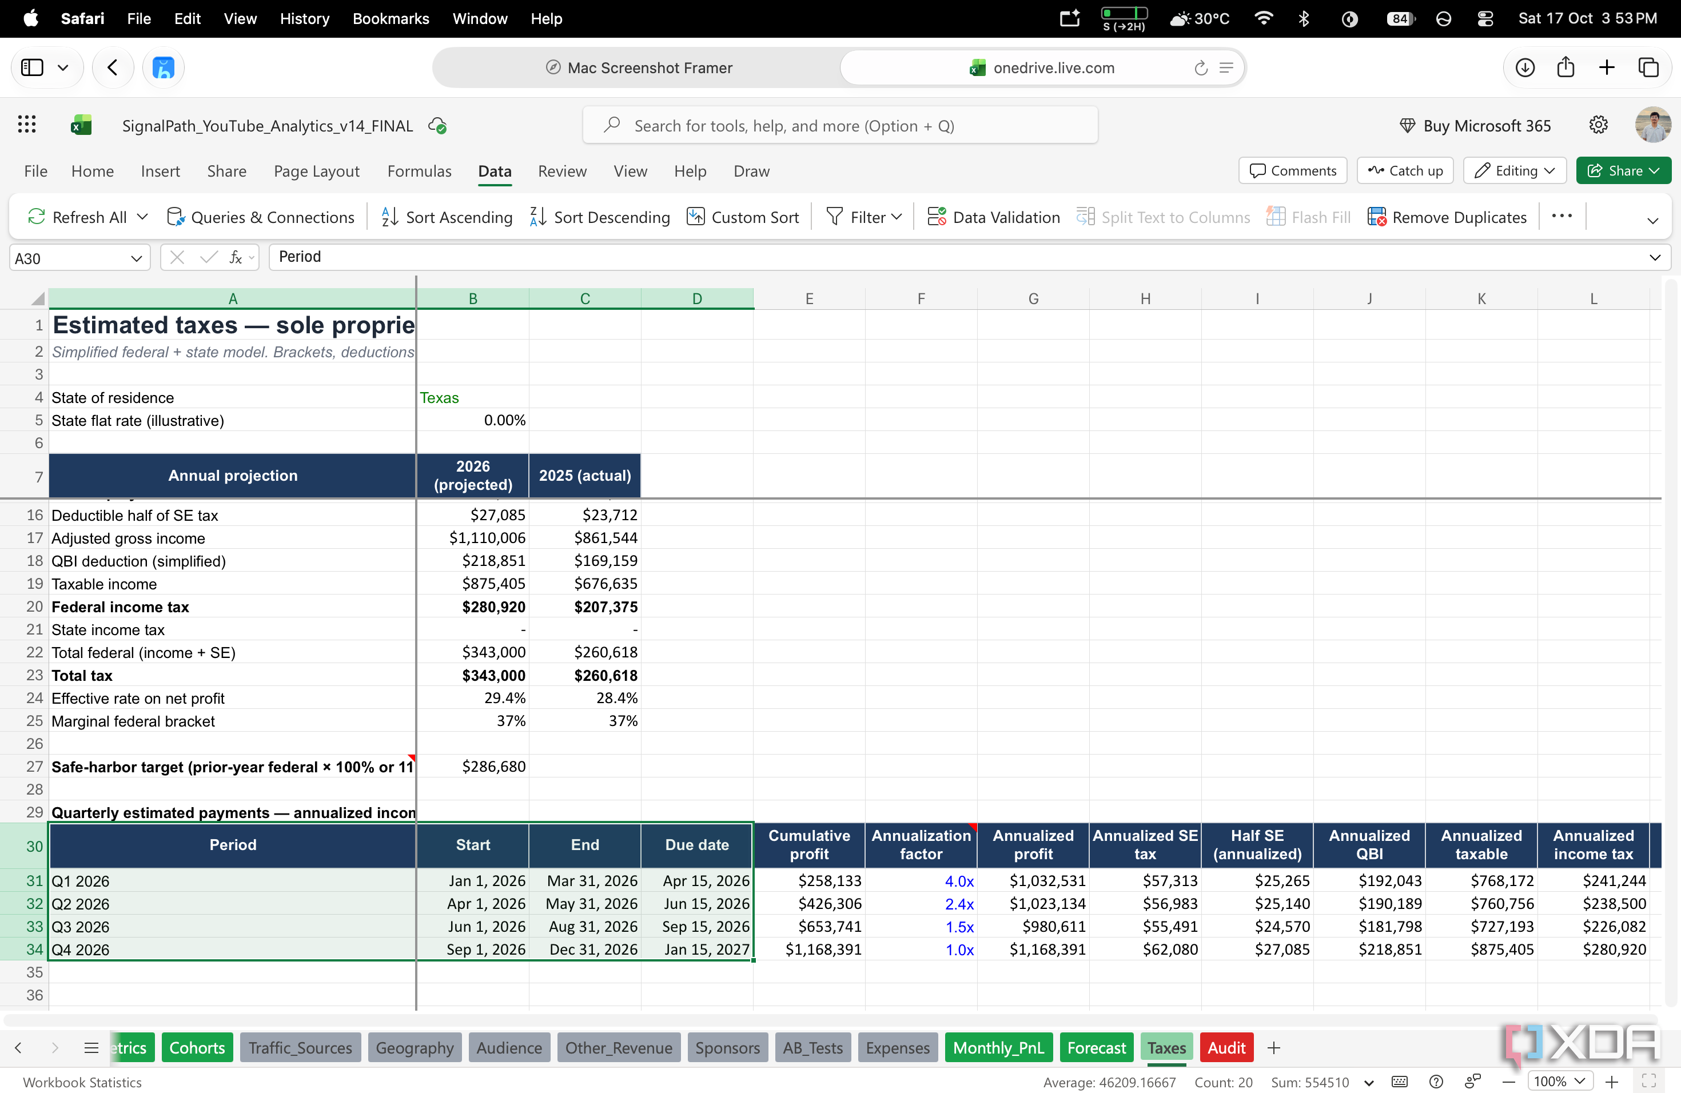The width and height of the screenshot is (1681, 1093).
Task: Zoom out with the minus button
Action: [1509, 1082]
